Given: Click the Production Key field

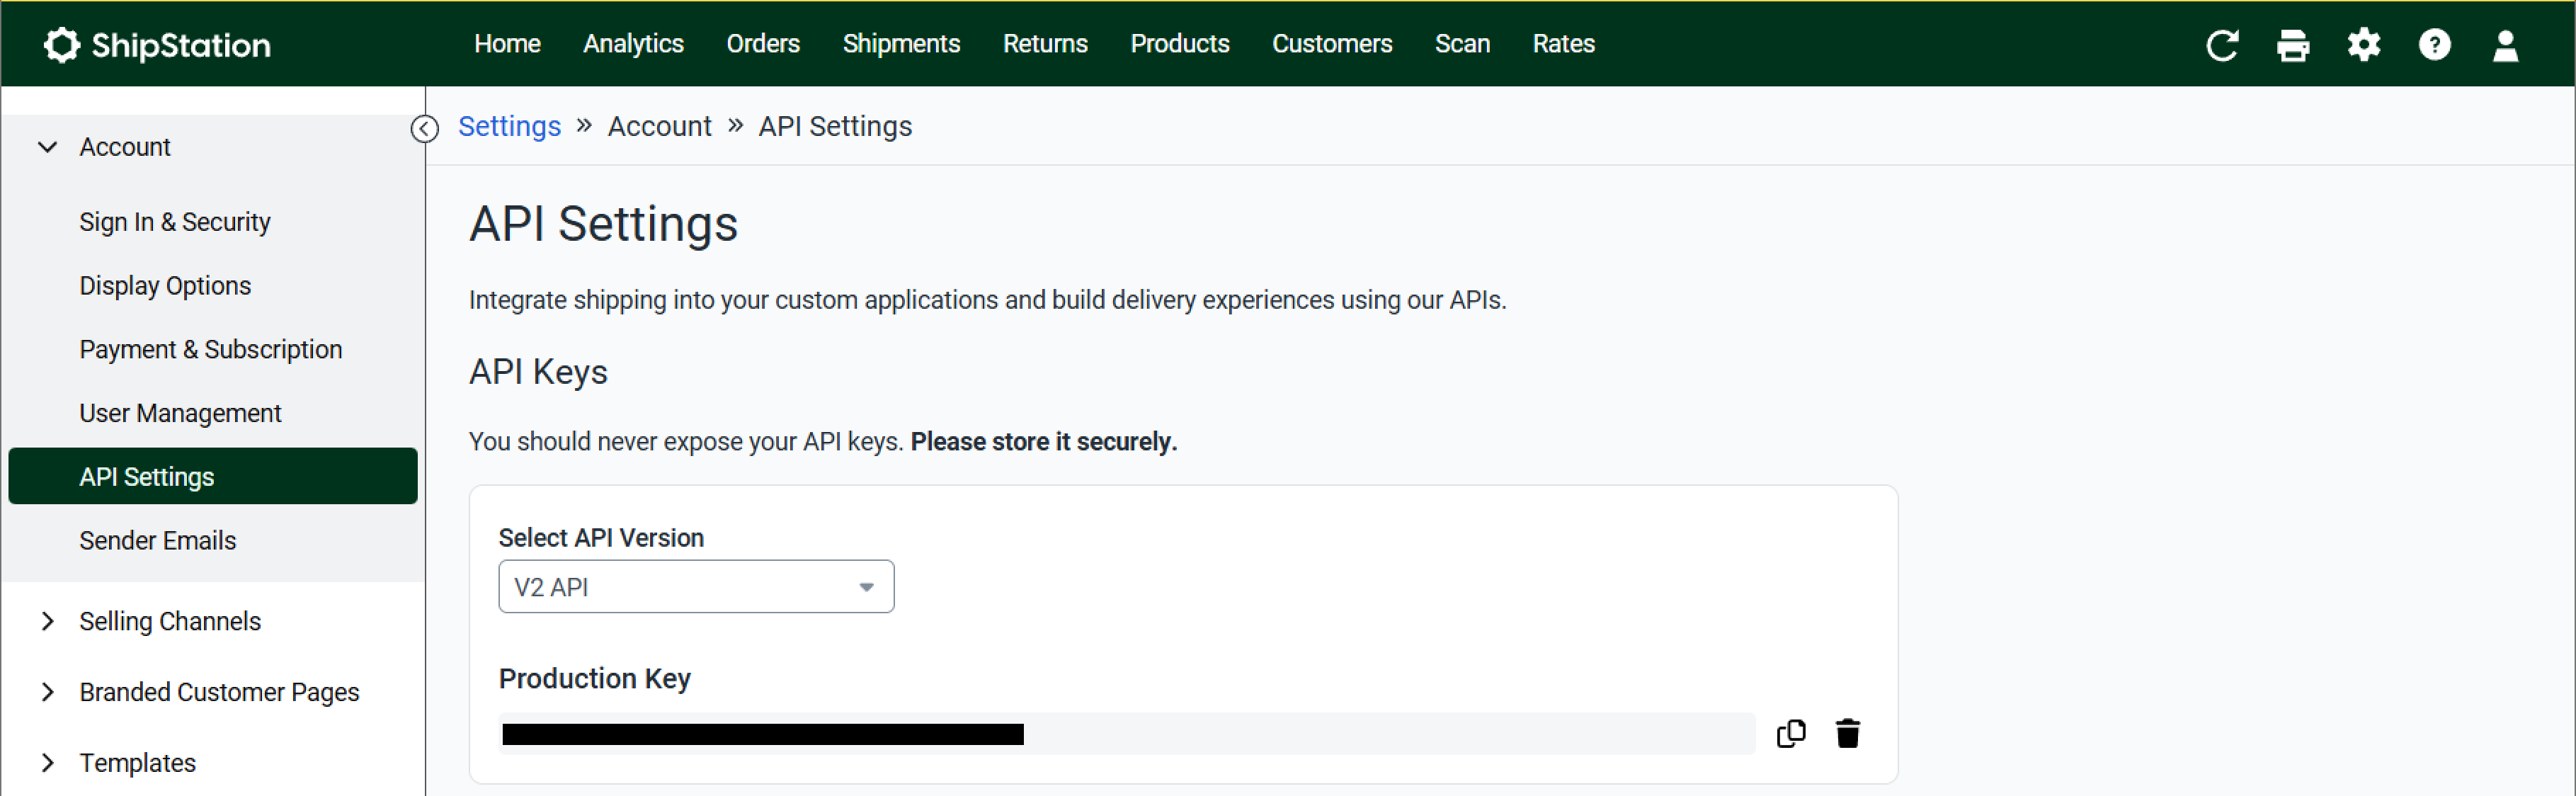Looking at the screenshot, I should [1126, 734].
